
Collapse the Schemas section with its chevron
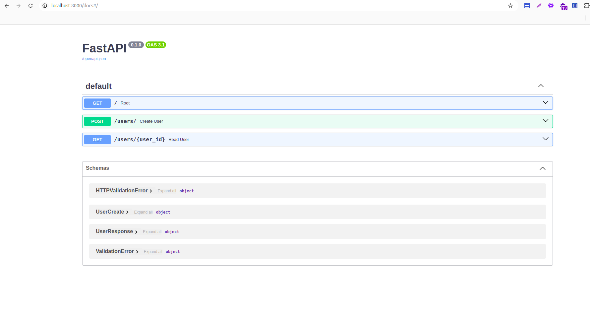pyautogui.click(x=543, y=168)
